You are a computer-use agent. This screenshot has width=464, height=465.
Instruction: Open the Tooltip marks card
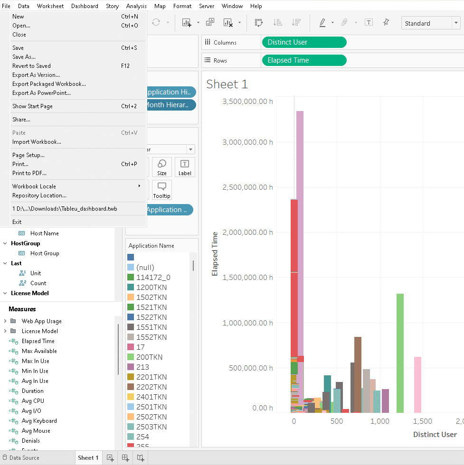162,190
